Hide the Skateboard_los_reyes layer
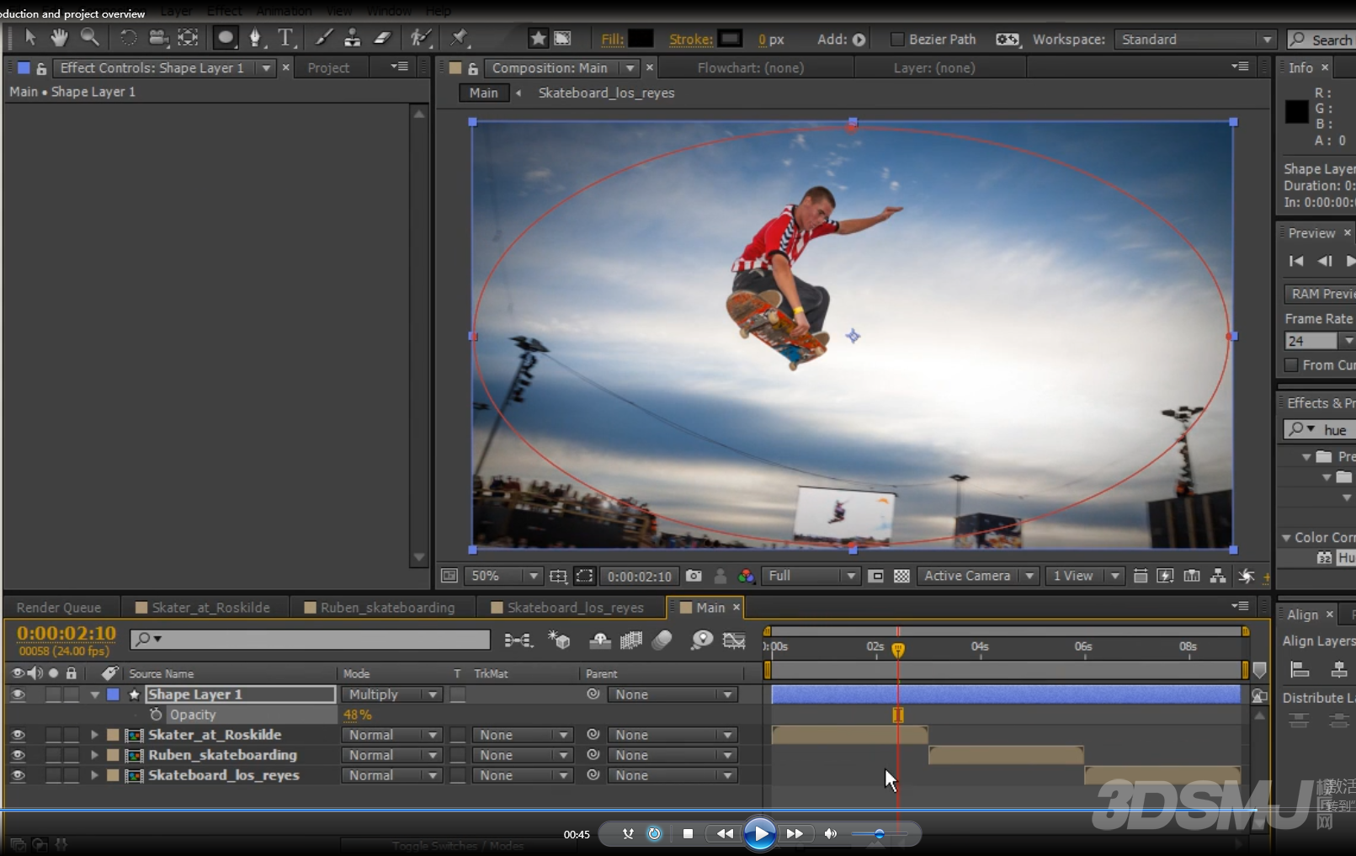The image size is (1356, 856). (18, 775)
